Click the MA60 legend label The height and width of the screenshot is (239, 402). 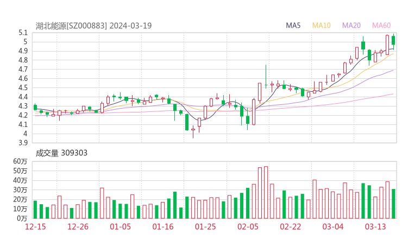pyautogui.click(x=381, y=26)
